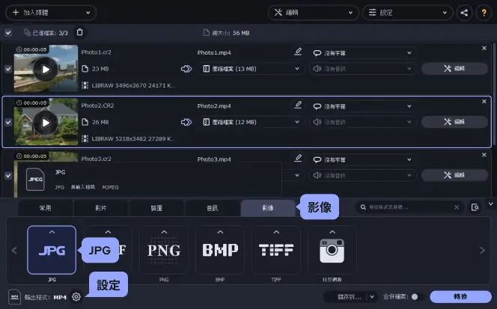Click the save-to button
This screenshot has height=309, width=497.
click(x=346, y=296)
